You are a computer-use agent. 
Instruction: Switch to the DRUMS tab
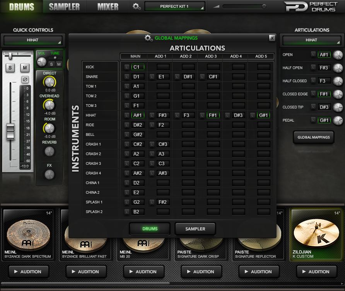[22, 7]
